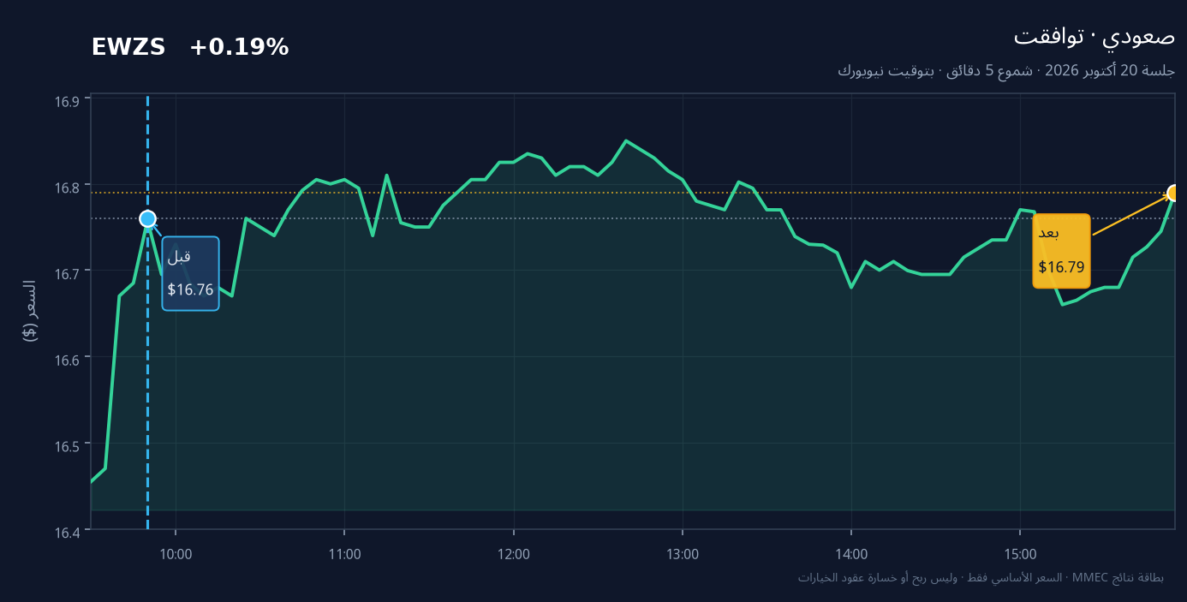Click the EWZS ticker symbol title
Screen dimensions: 1187x602
pyautogui.click(x=128, y=48)
